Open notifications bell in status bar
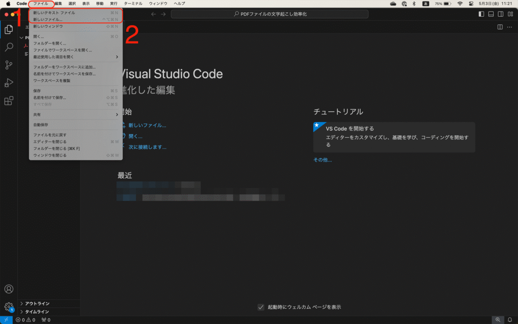The height and width of the screenshot is (324, 518). point(510,320)
